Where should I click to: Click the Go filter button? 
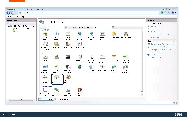[x=68, y=27]
